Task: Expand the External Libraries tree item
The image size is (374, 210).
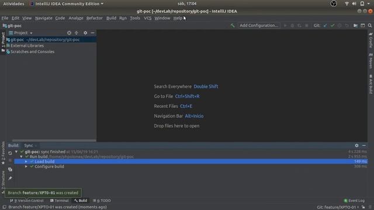Action: [27, 45]
